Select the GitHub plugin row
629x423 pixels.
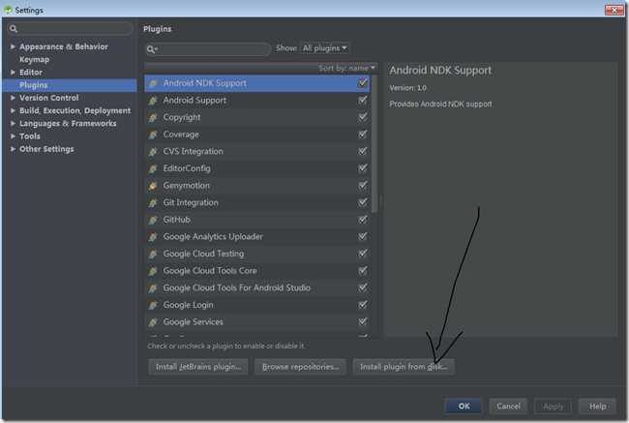(x=257, y=220)
